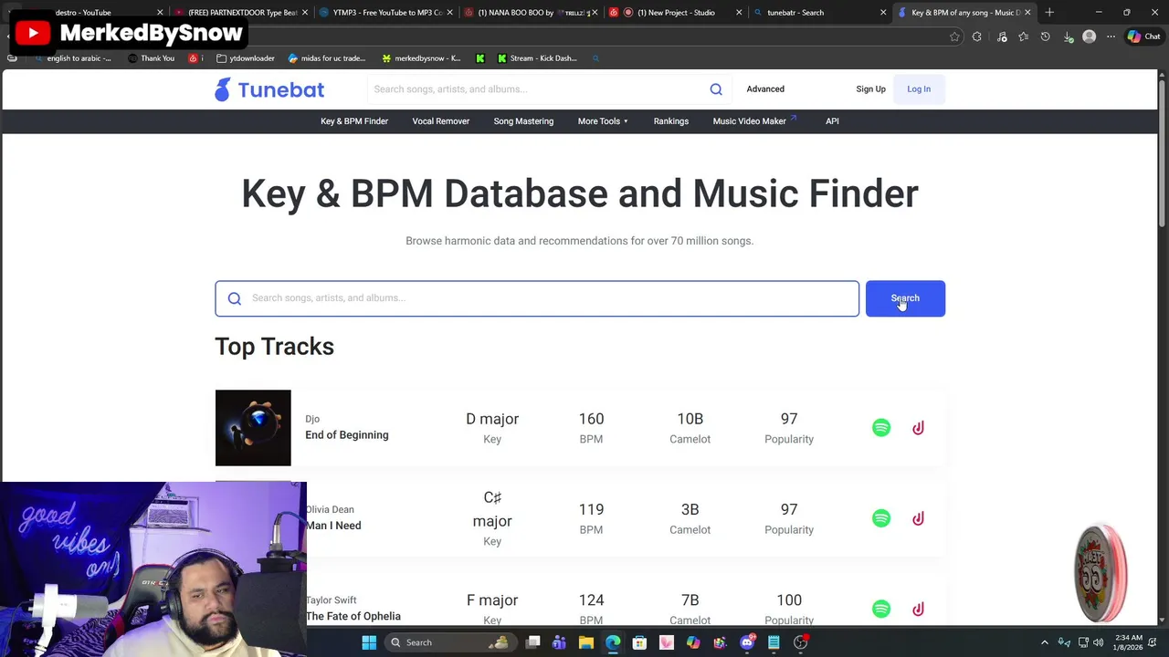Switch to PARTNEXTDOOR Type Beat tab

[241, 12]
